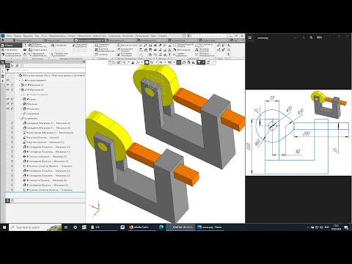The height and width of the screenshot is (264, 352).
Task: Expand the Толкатель component node
Action: pos(21,109)
